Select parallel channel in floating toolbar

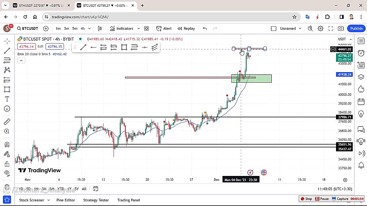155,47
